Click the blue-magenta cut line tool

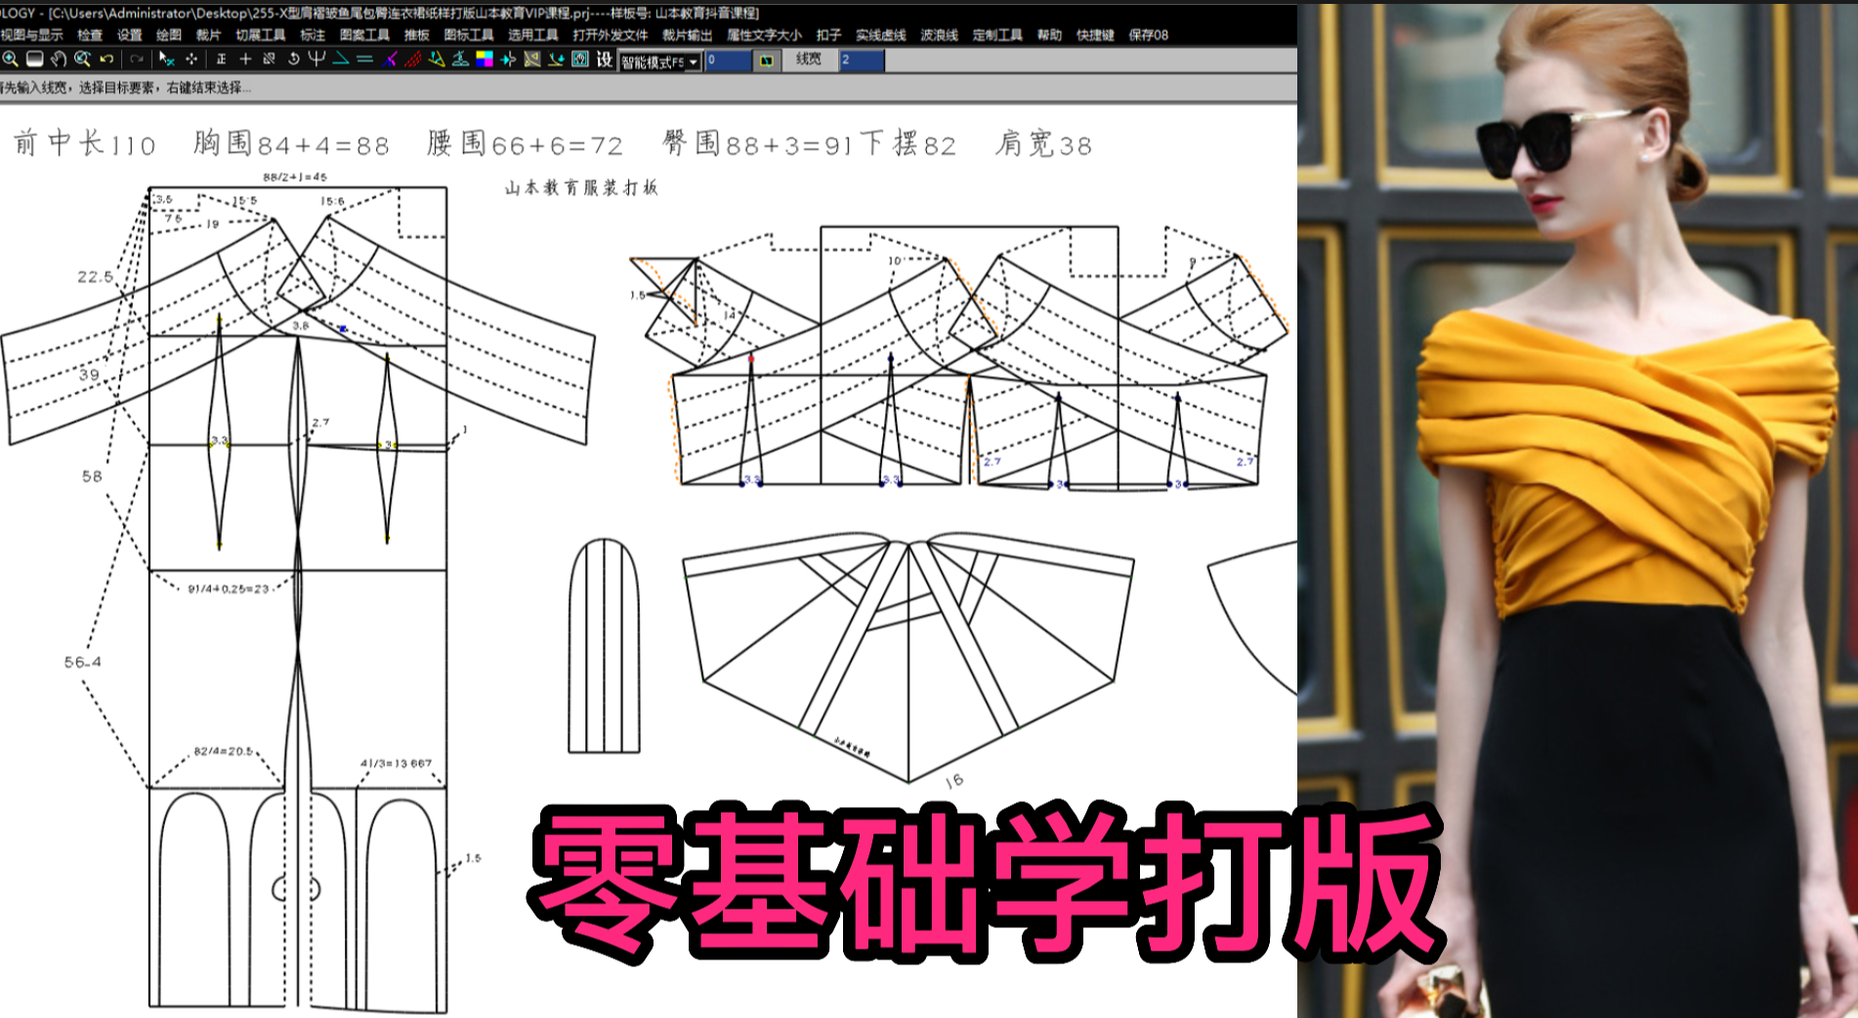pos(390,59)
